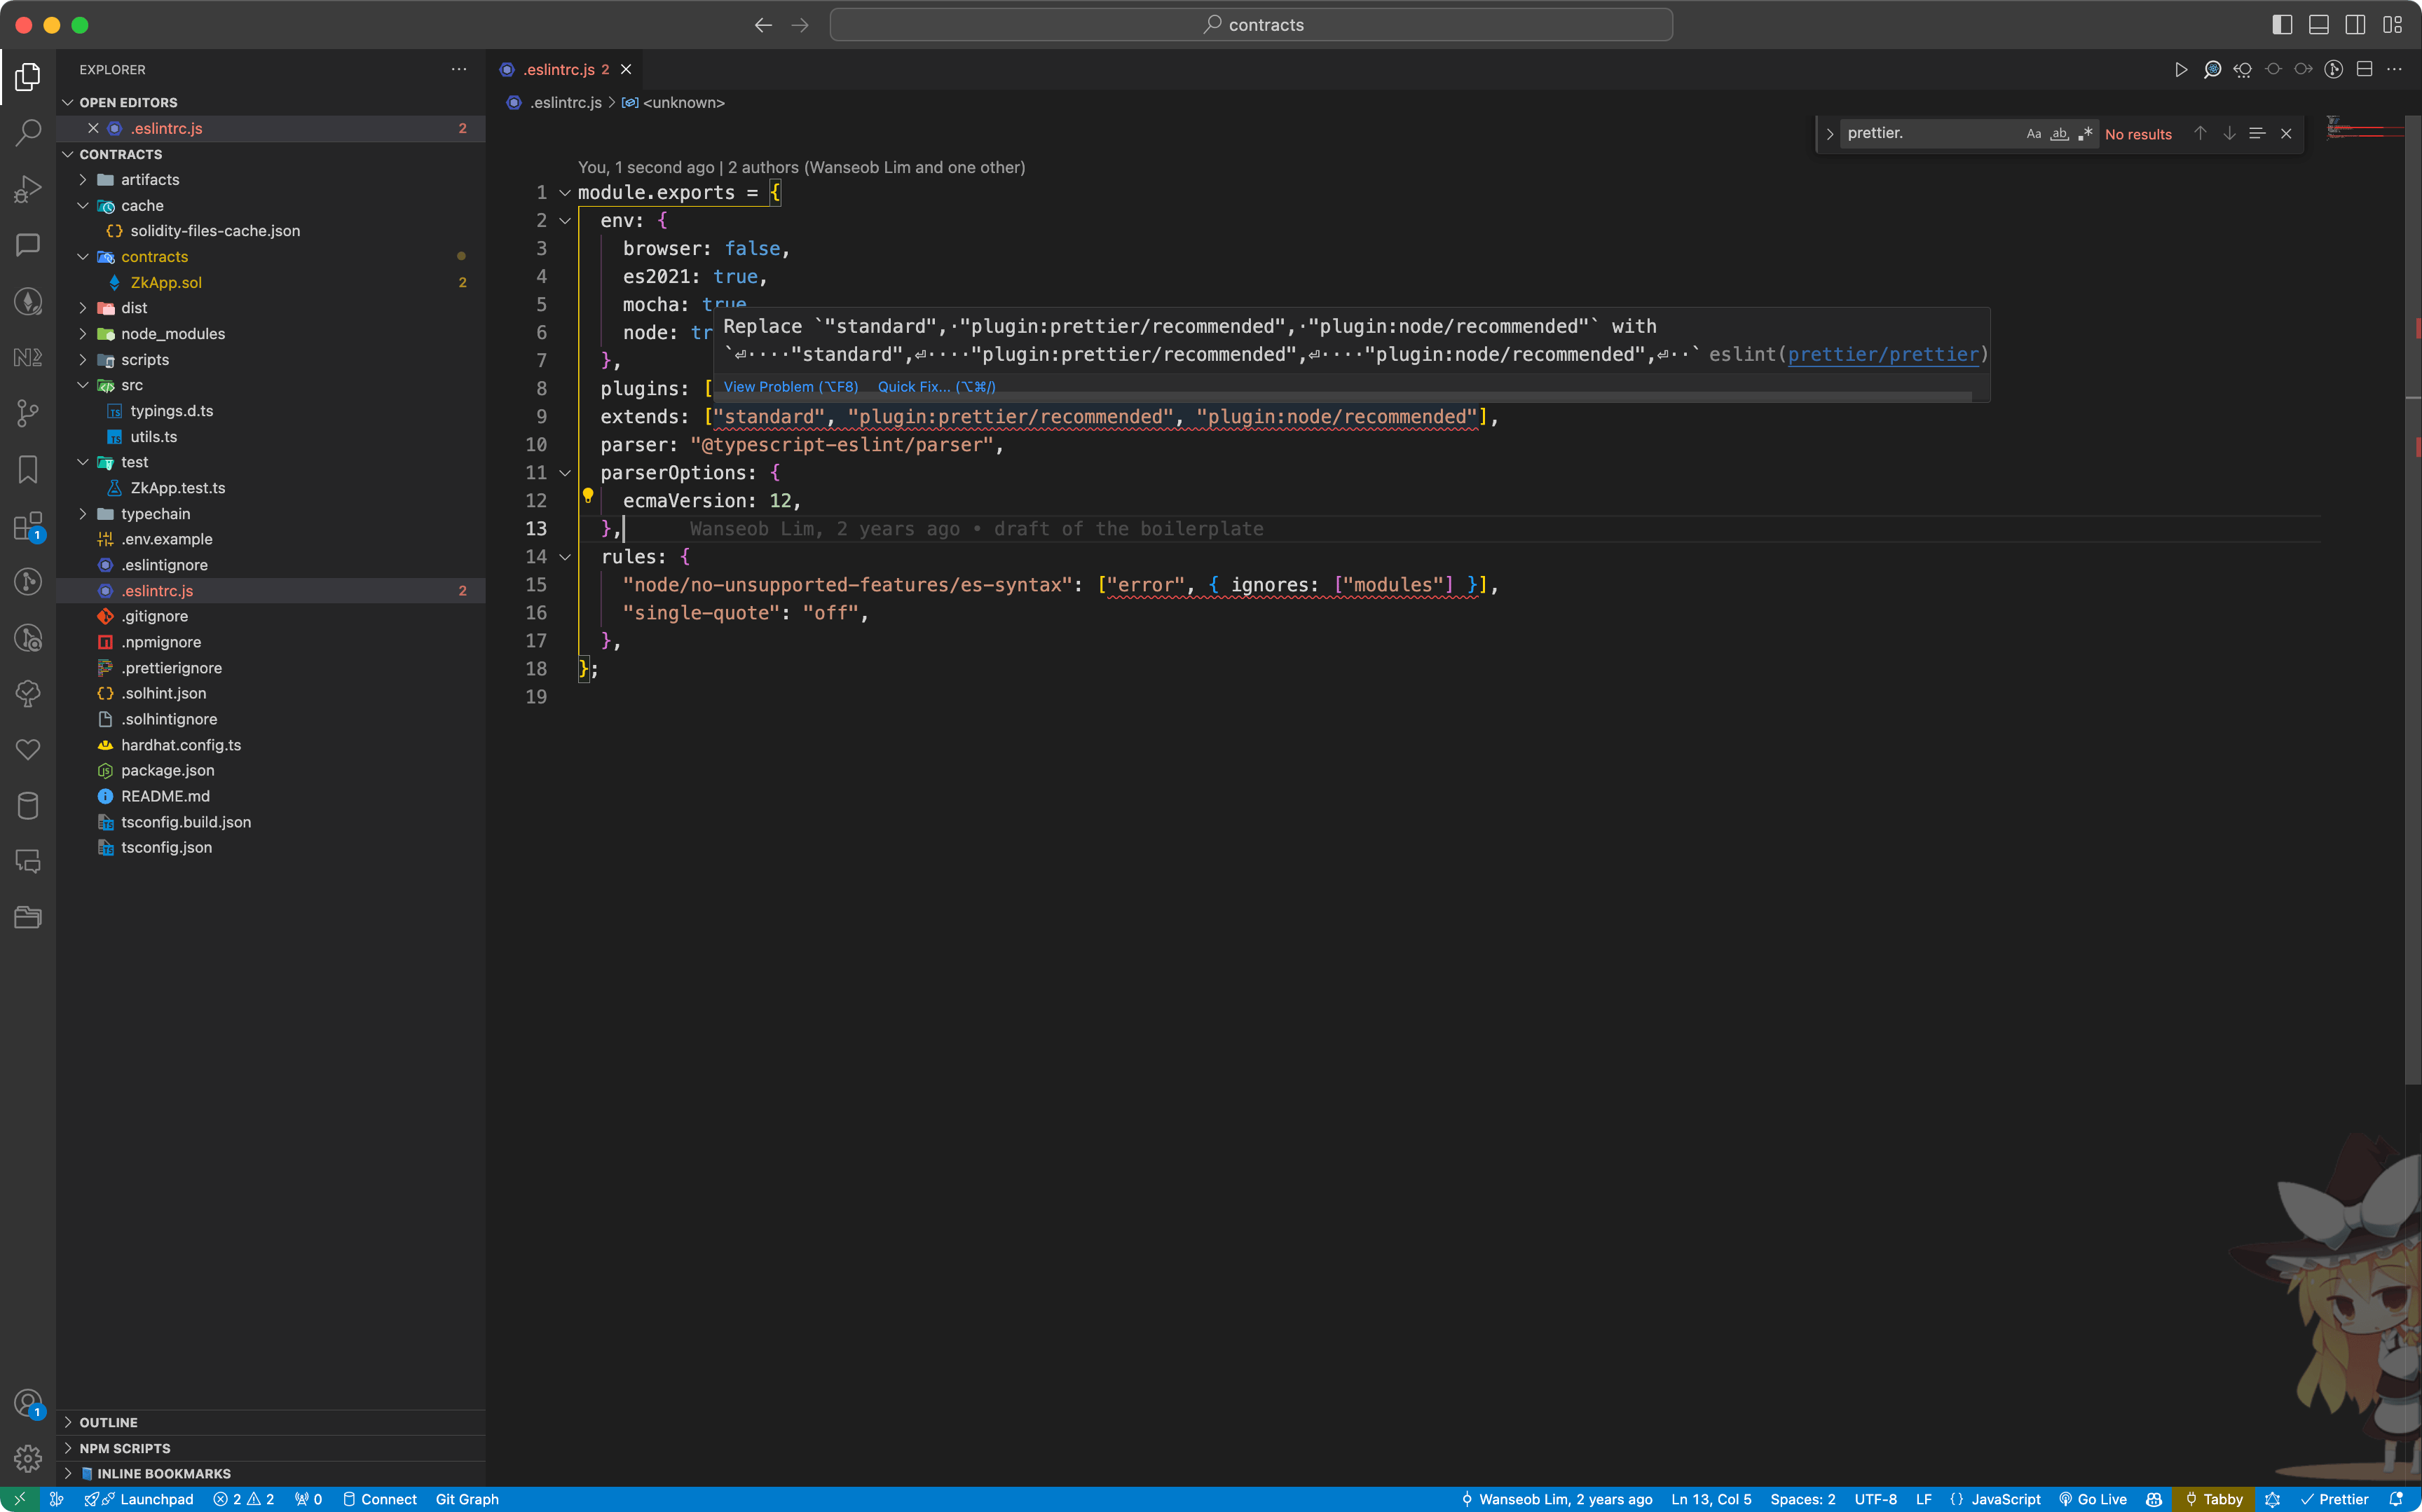
Task: Click Git Graph in the status bar
Action: 467,1499
